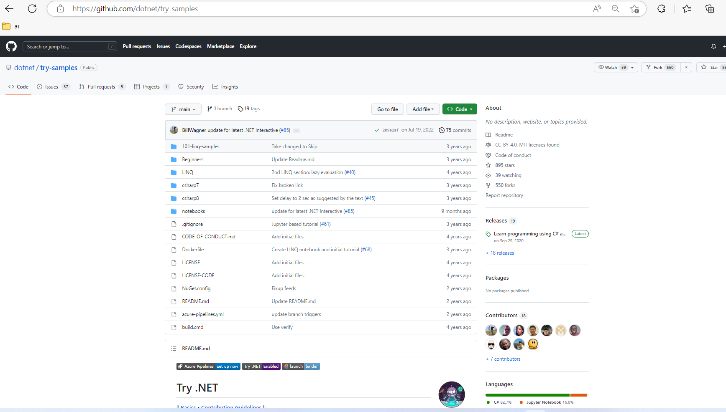Click the Try .NET Enabled badge
This screenshot has height=412, width=726.
[x=261, y=367]
